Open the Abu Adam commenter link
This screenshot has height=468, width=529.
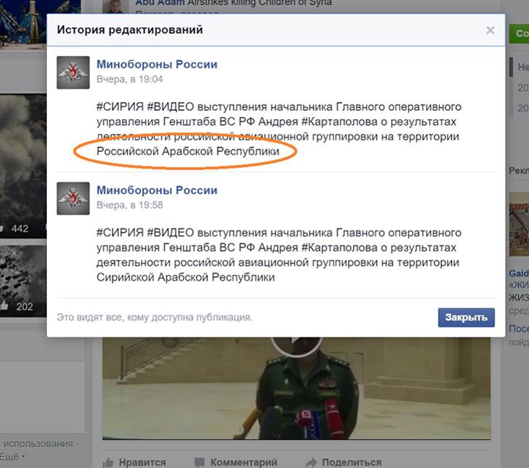click(160, 3)
